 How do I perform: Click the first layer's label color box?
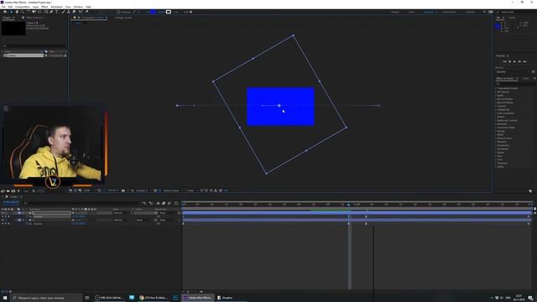[x=19, y=213]
